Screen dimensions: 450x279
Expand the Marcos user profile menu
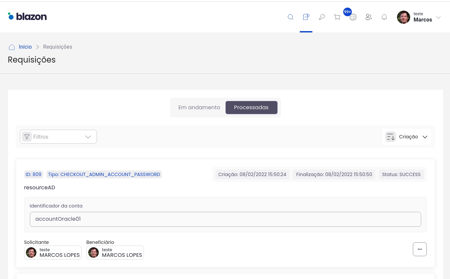click(x=419, y=17)
